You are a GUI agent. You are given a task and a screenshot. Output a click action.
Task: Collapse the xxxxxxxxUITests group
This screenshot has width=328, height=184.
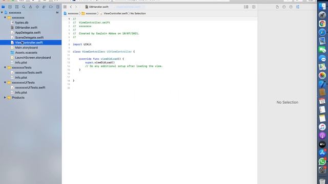[x=5, y=83]
